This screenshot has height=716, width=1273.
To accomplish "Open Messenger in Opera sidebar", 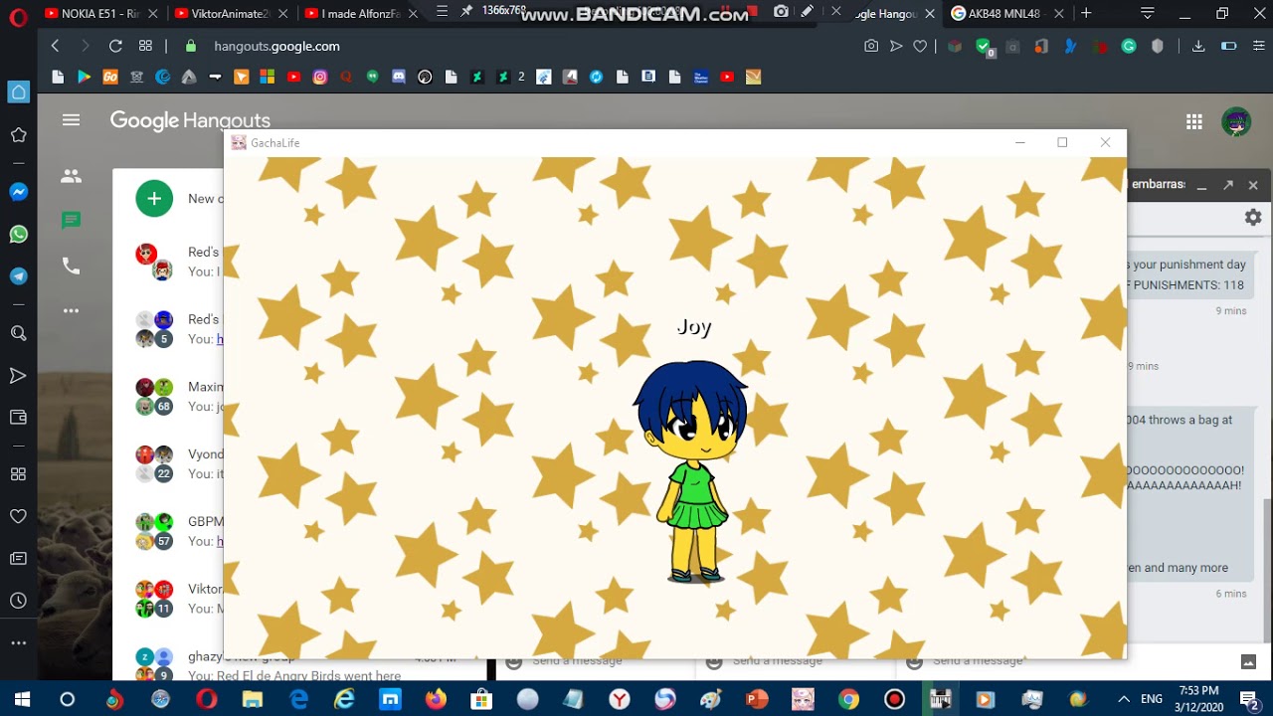I will point(18,192).
